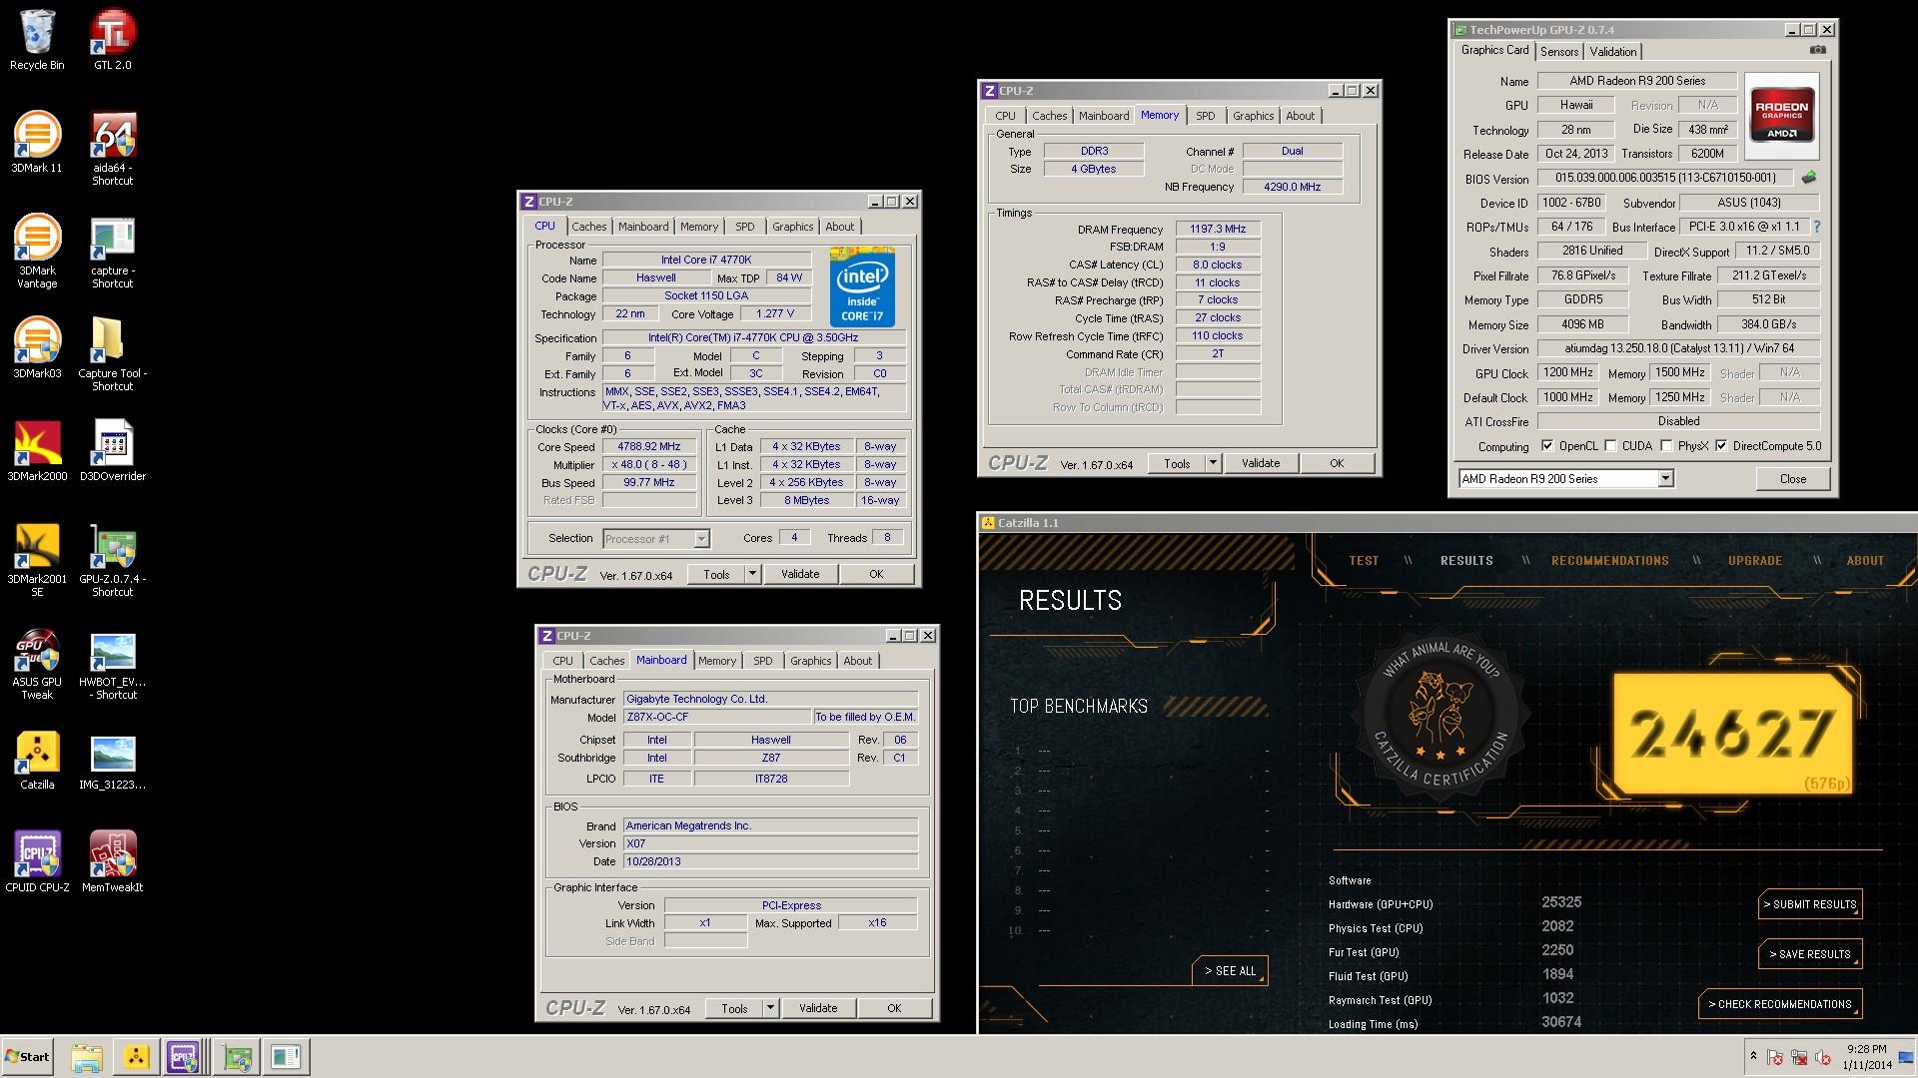Open the Start menu
The width and height of the screenshot is (1918, 1078).
(27, 1057)
